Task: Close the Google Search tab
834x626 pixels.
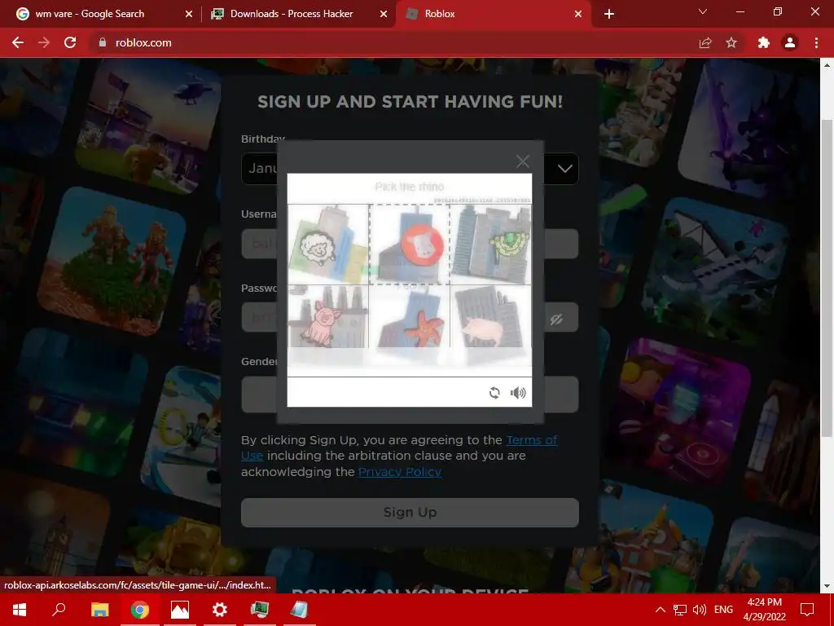Action: tap(189, 14)
